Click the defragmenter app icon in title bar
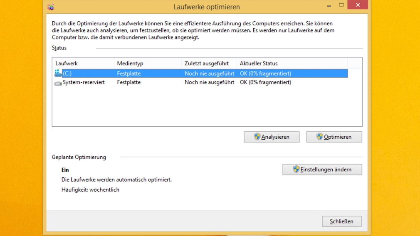 51,7
